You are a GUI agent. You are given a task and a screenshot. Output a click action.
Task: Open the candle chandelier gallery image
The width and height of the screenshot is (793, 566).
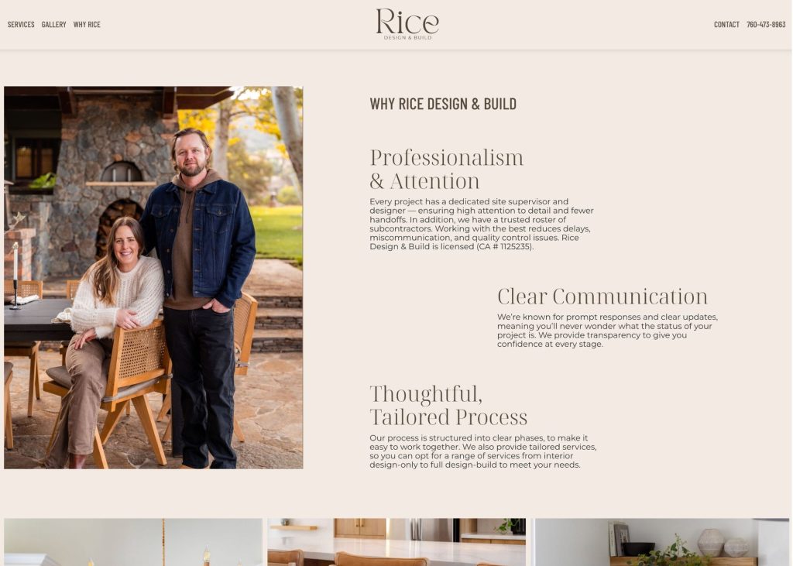[x=133, y=542]
